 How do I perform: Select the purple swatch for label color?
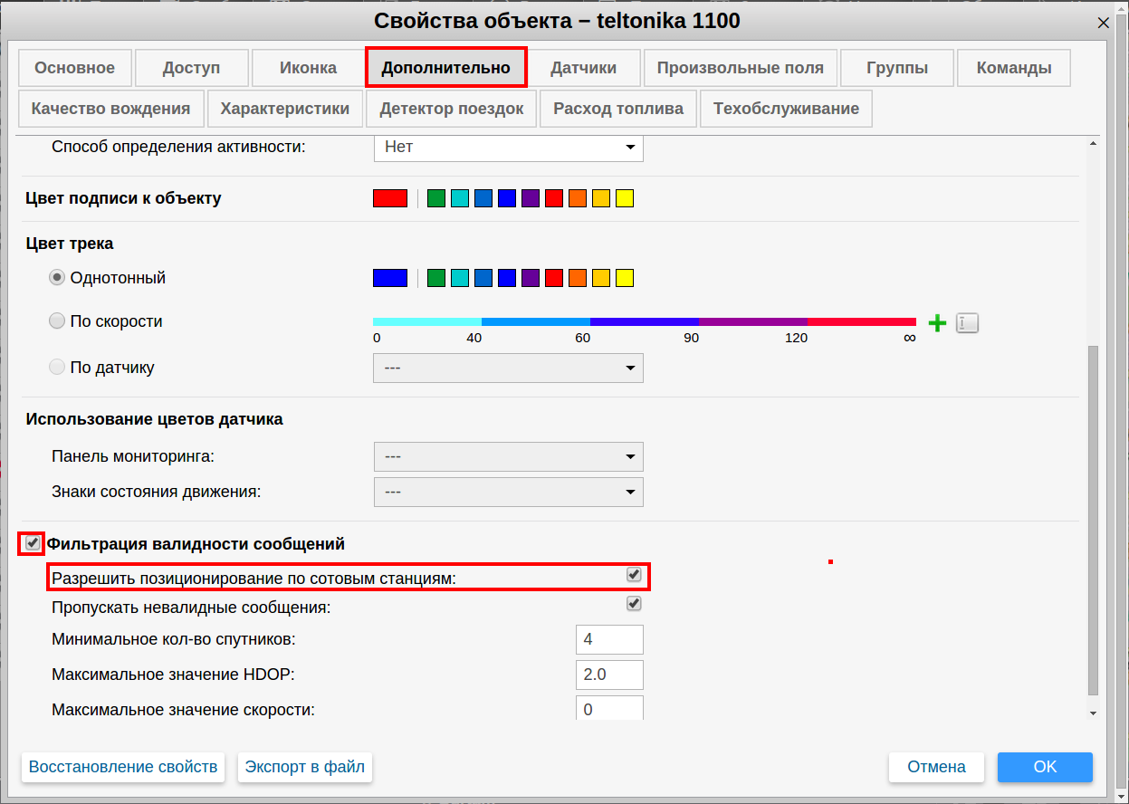pyautogui.click(x=531, y=198)
